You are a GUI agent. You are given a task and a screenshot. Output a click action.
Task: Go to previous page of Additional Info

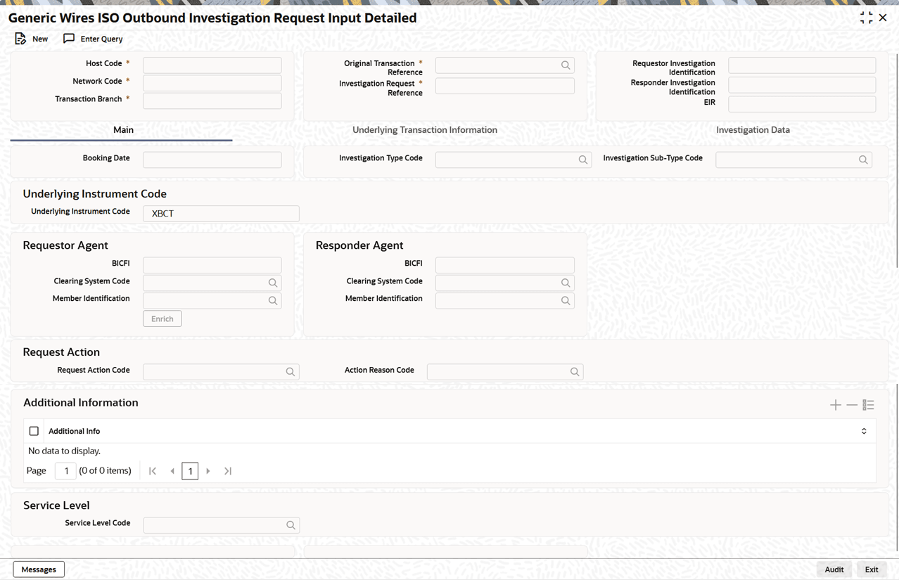pyautogui.click(x=172, y=471)
